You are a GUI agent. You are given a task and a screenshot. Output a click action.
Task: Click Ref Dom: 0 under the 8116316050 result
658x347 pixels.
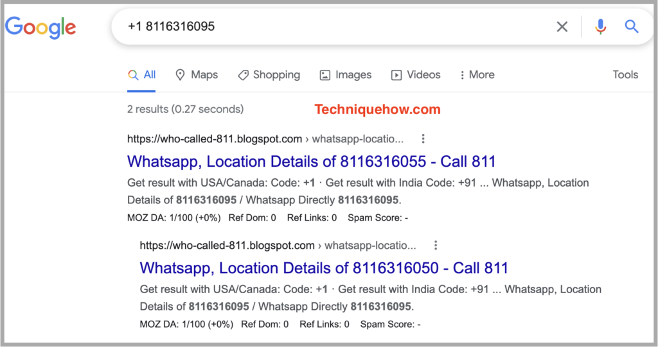tap(265, 324)
